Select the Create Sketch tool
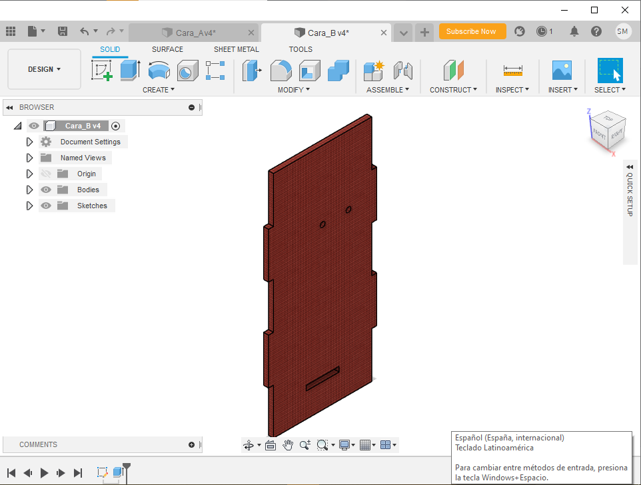The width and height of the screenshot is (641, 485). click(102, 71)
